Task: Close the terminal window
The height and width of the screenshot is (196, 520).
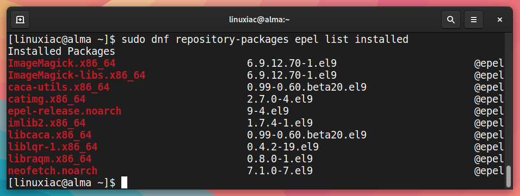Action: coord(499,20)
